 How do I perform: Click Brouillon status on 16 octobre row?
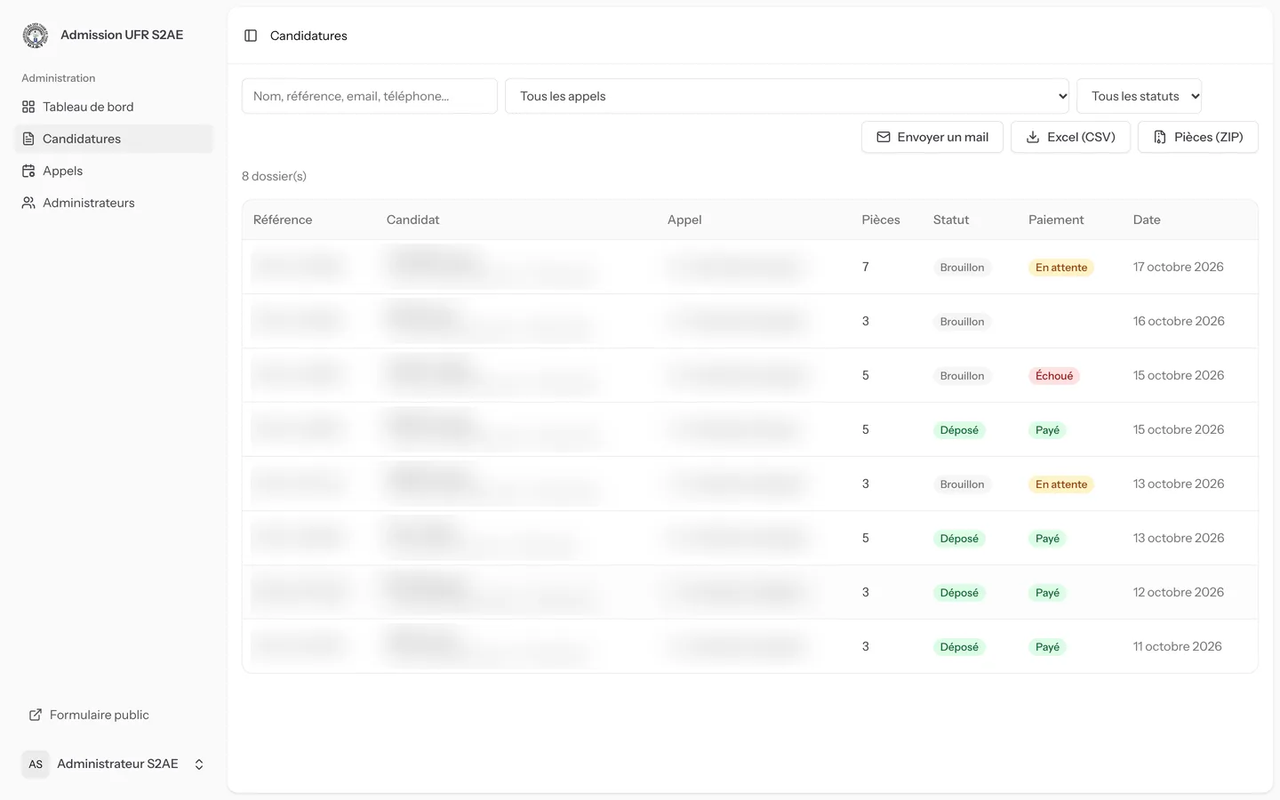(x=962, y=322)
